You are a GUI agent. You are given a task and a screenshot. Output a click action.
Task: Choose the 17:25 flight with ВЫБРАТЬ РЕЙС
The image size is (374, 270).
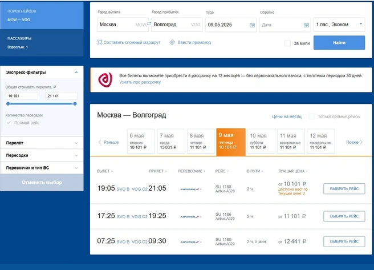coord(344,216)
